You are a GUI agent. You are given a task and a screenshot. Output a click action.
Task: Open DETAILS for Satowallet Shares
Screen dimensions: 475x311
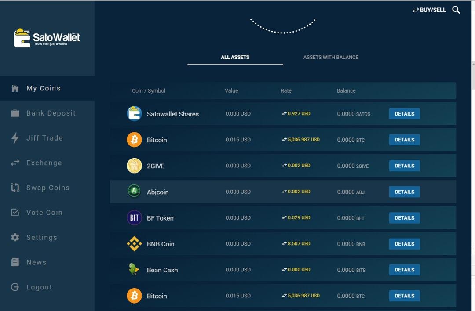pyautogui.click(x=404, y=113)
